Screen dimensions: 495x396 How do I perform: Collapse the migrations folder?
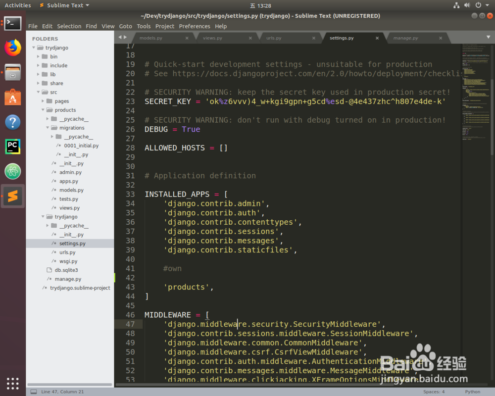(x=48, y=128)
